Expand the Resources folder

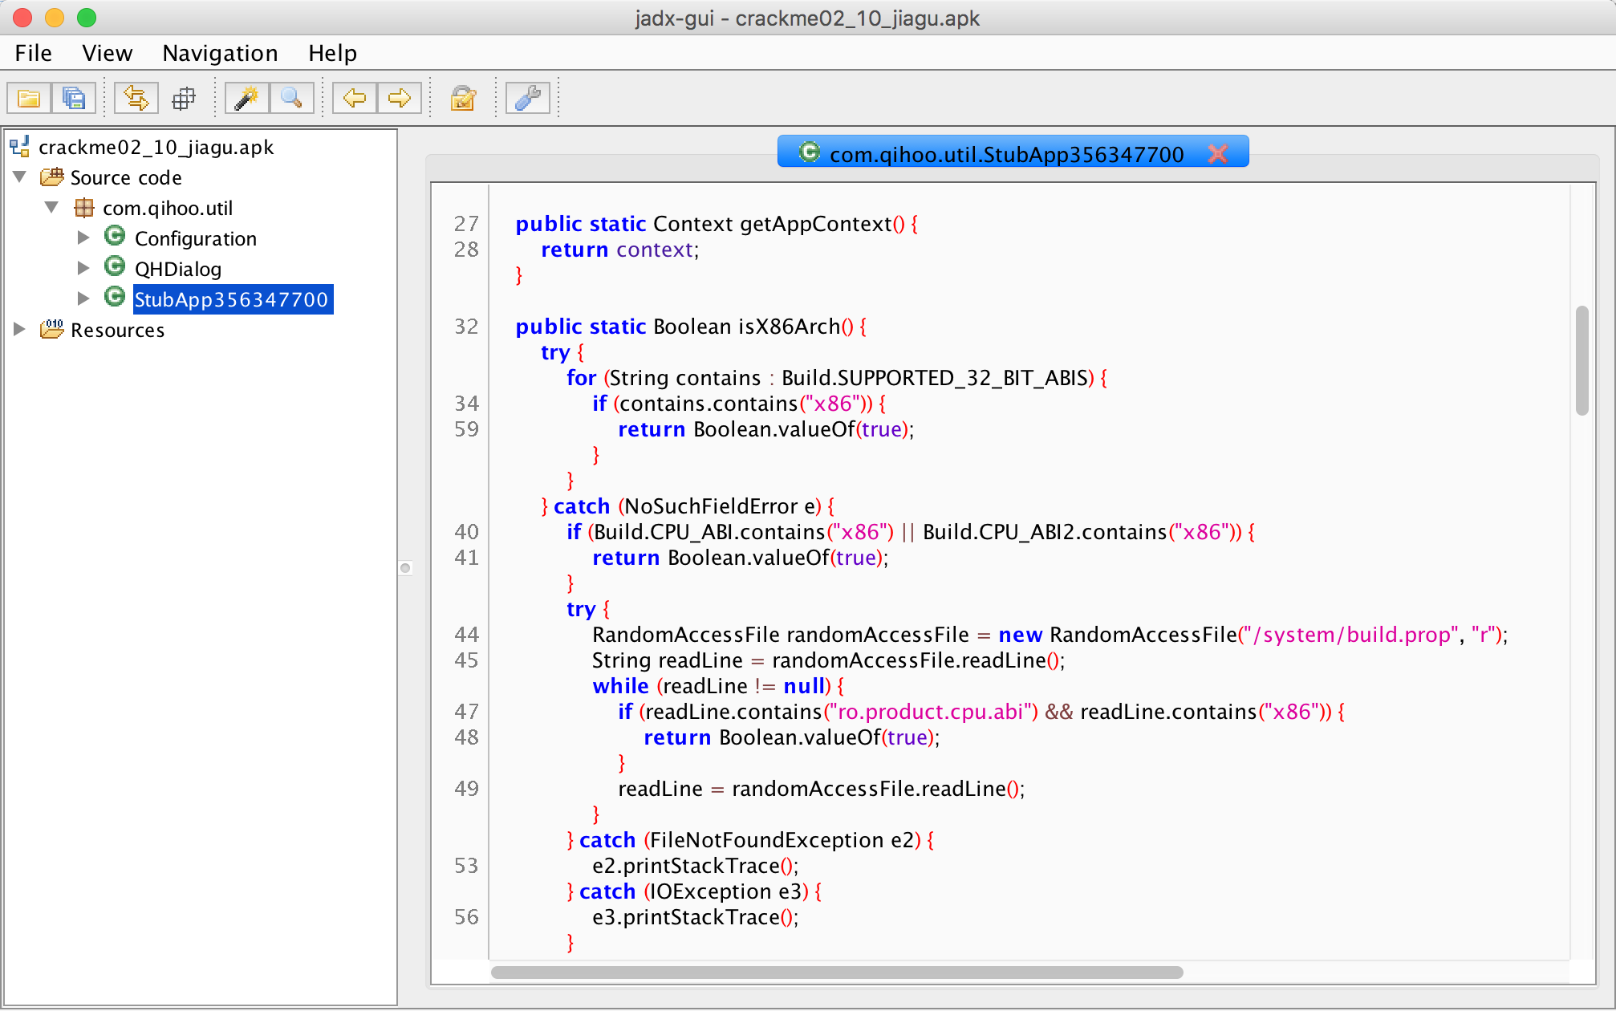(20, 329)
